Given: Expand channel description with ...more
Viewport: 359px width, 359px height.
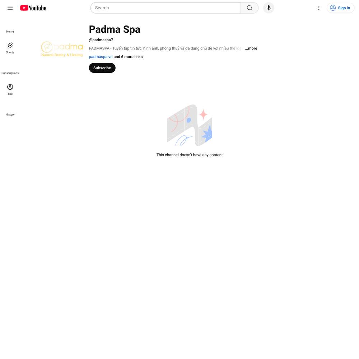Looking at the screenshot, I should (251, 48).
